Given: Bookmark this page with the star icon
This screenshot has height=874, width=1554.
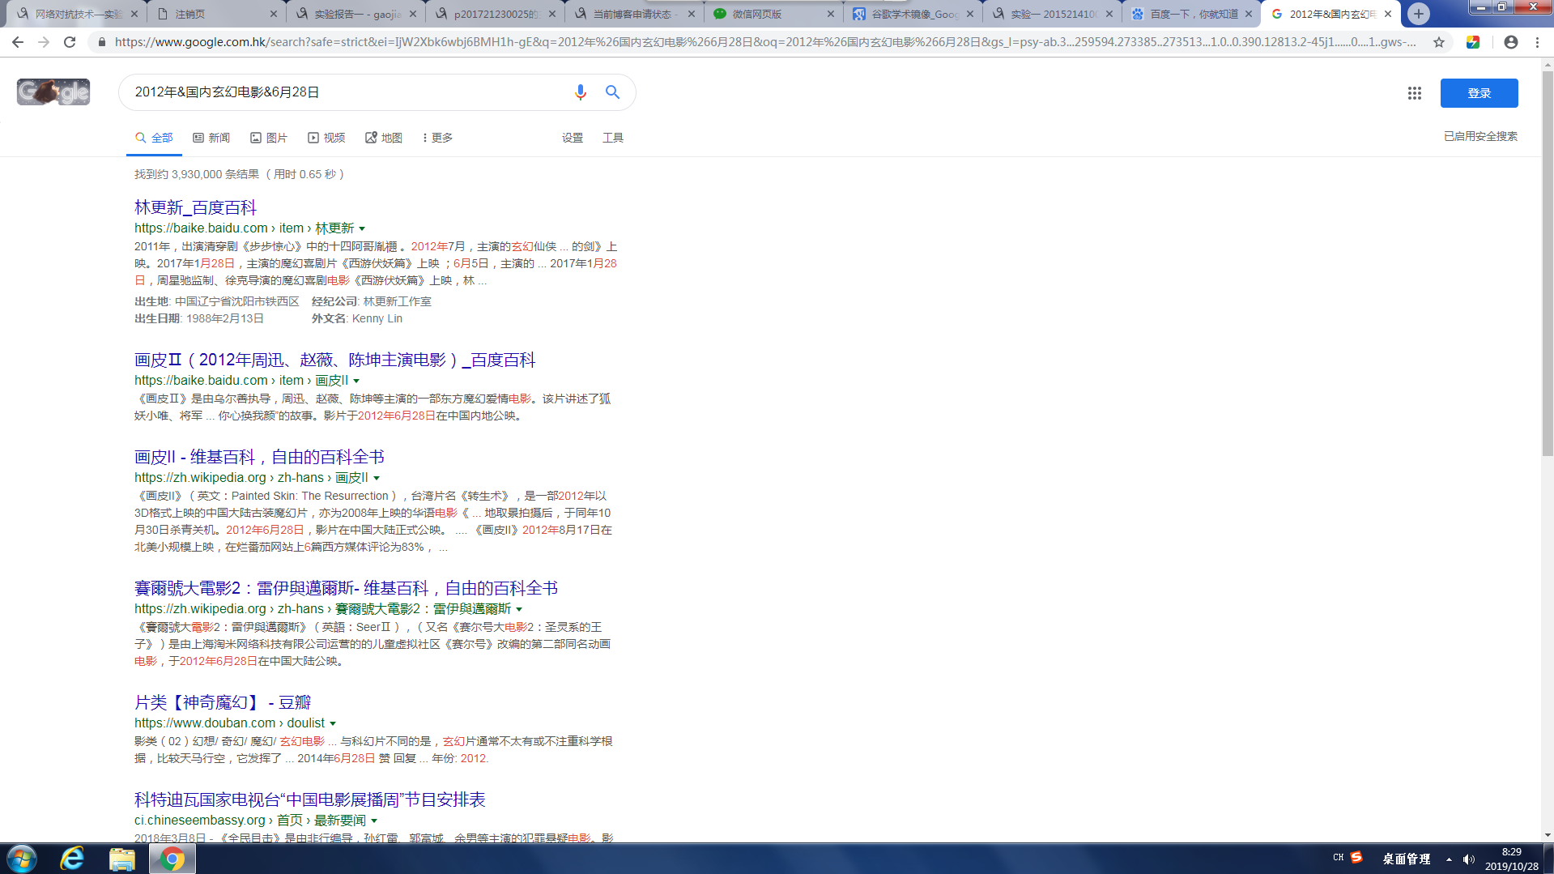Looking at the screenshot, I should (x=1439, y=42).
